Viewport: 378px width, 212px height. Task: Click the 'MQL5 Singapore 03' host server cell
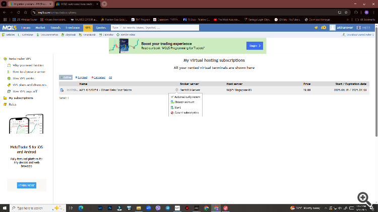click(x=239, y=90)
